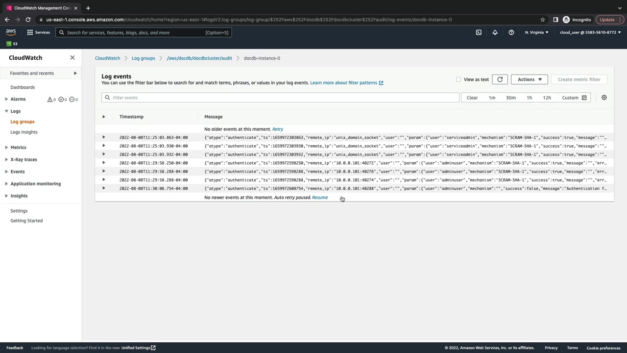The width and height of the screenshot is (627, 353).
Task: Open the Getting Started page
Action: pos(26,221)
